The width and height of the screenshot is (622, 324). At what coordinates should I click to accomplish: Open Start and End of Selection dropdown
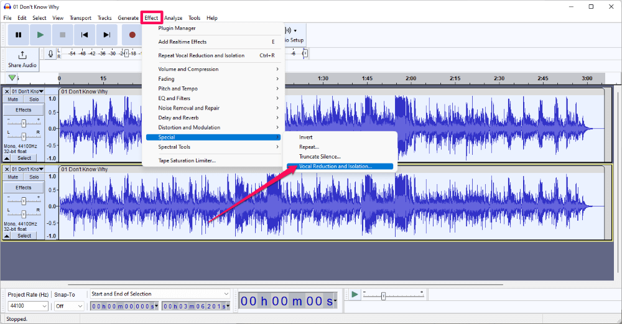coord(160,294)
